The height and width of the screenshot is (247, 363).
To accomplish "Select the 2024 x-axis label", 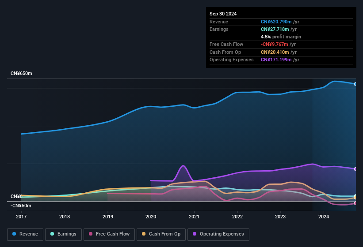I will [324, 217].
